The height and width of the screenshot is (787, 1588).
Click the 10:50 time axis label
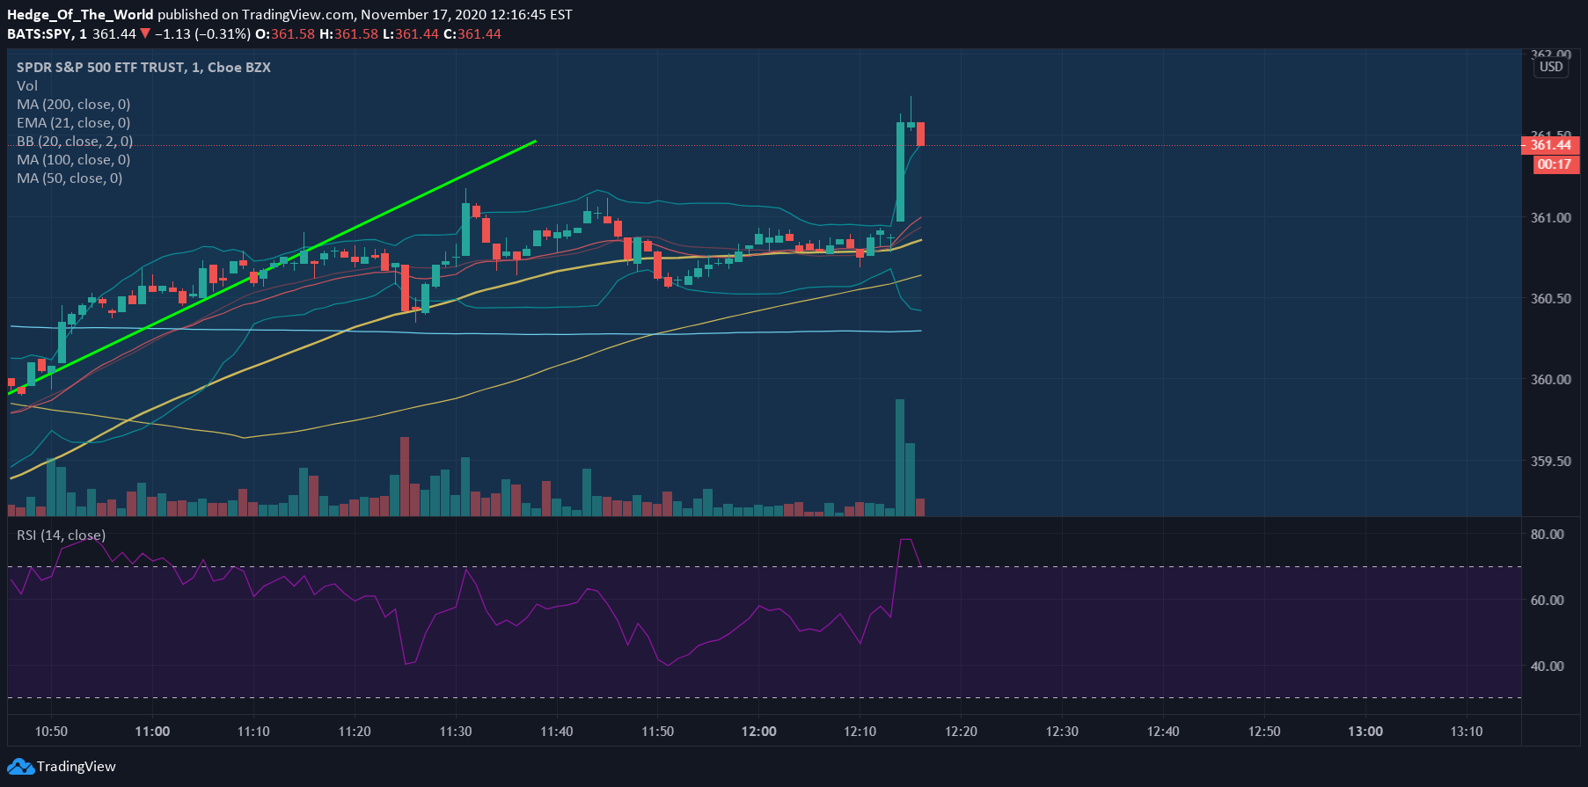pyautogui.click(x=51, y=732)
